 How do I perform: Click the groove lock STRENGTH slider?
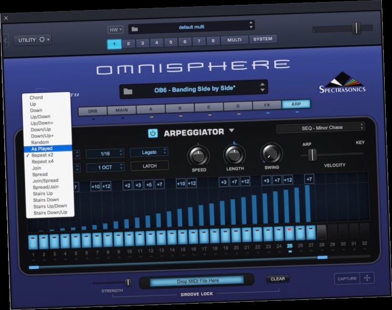[112, 282]
